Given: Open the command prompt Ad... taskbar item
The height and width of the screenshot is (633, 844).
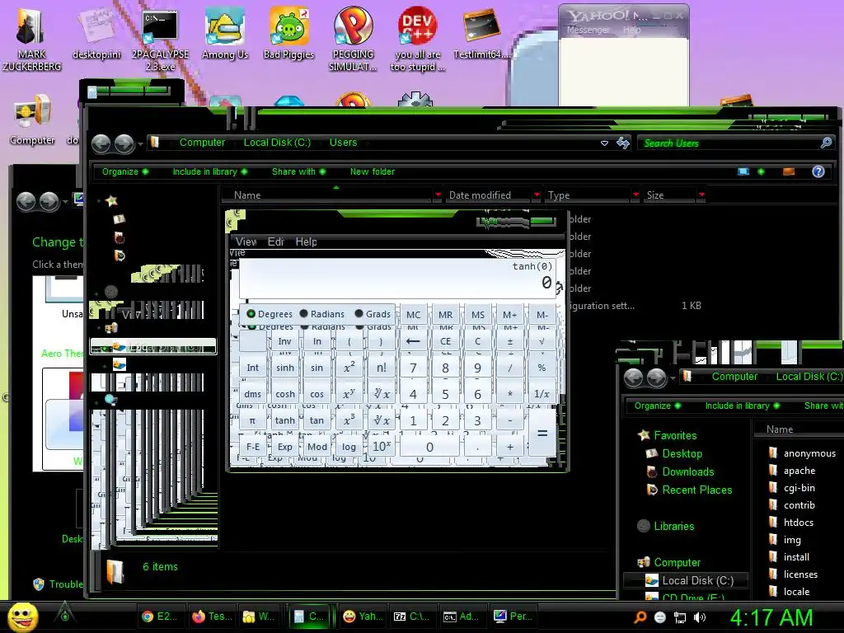Looking at the screenshot, I should point(462,617).
